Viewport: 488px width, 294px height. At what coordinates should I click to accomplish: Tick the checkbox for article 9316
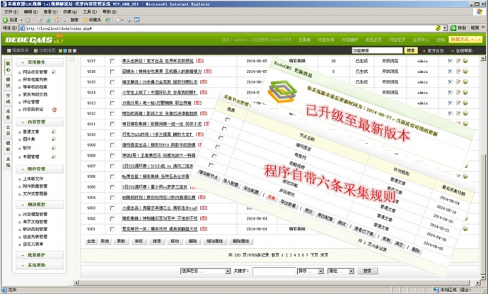112,71
